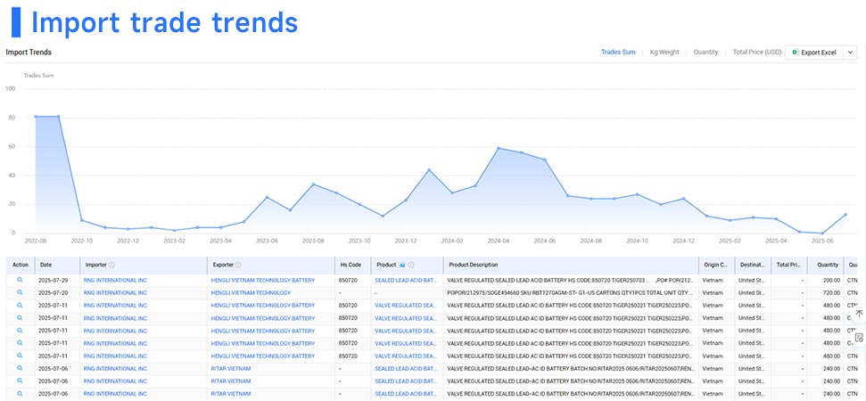
Task: Switch chart to Kg Weight
Action: [664, 53]
